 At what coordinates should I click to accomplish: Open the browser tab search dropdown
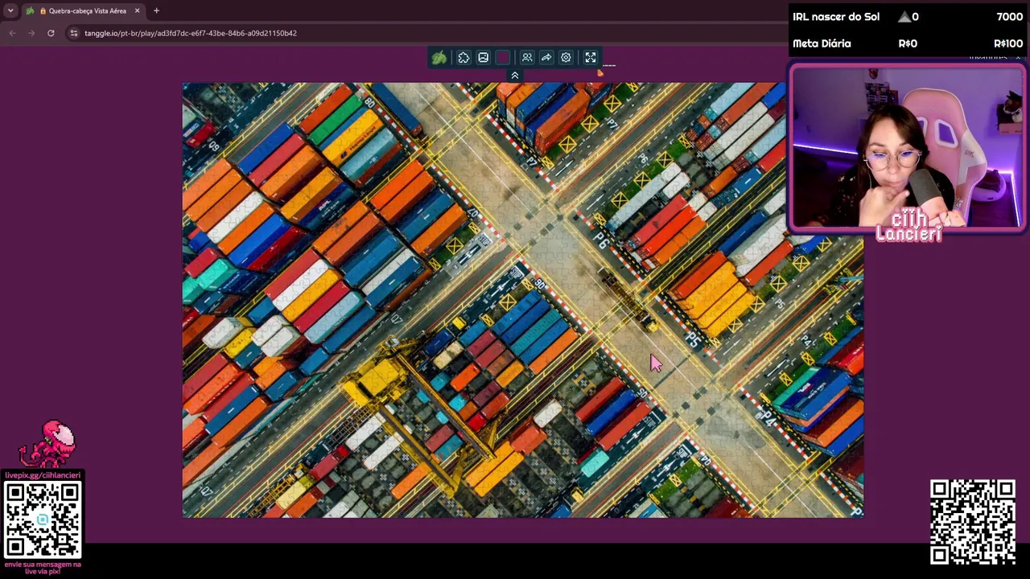point(10,10)
